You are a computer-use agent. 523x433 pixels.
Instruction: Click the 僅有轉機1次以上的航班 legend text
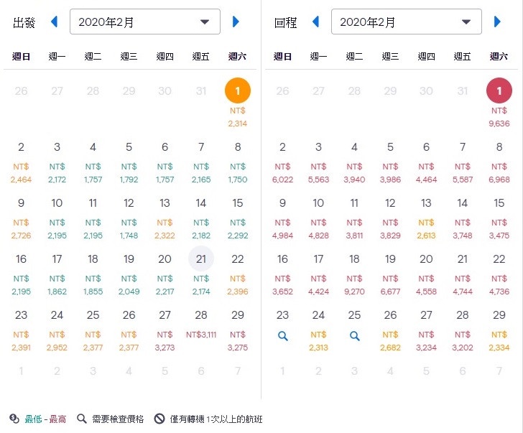[216, 419]
